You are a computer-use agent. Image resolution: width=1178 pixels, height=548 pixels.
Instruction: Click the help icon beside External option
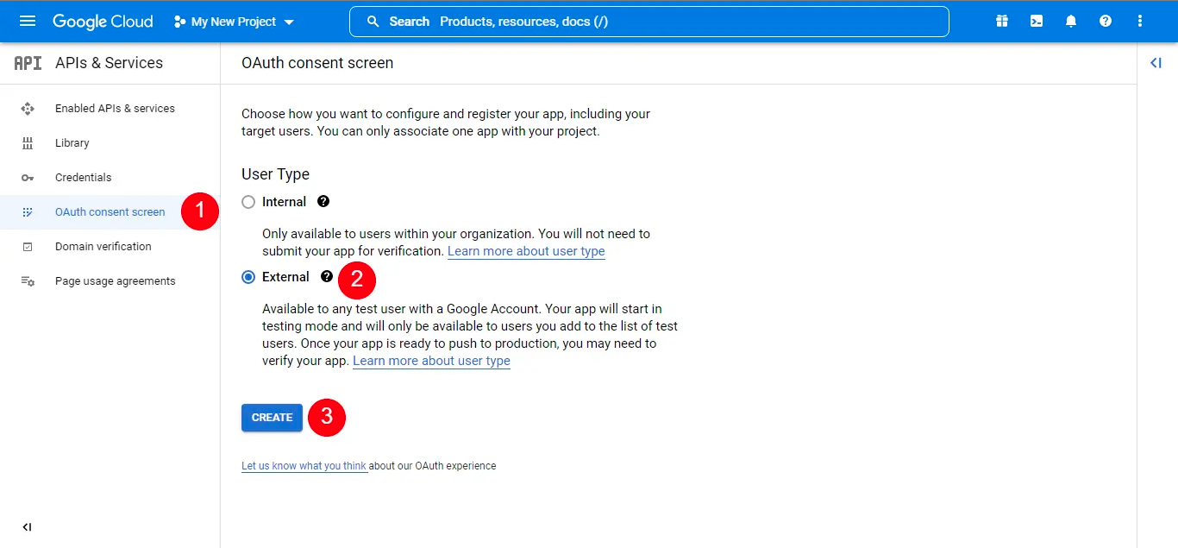point(326,276)
